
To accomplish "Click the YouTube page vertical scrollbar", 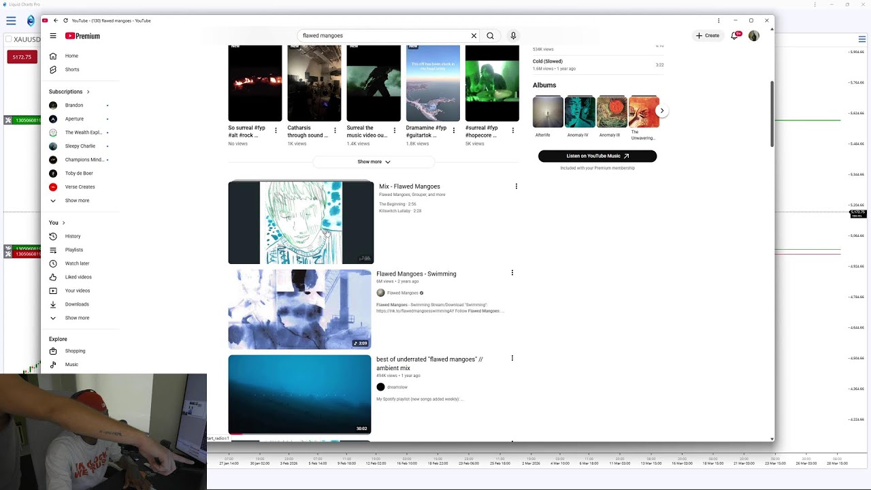I will [x=772, y=113].
